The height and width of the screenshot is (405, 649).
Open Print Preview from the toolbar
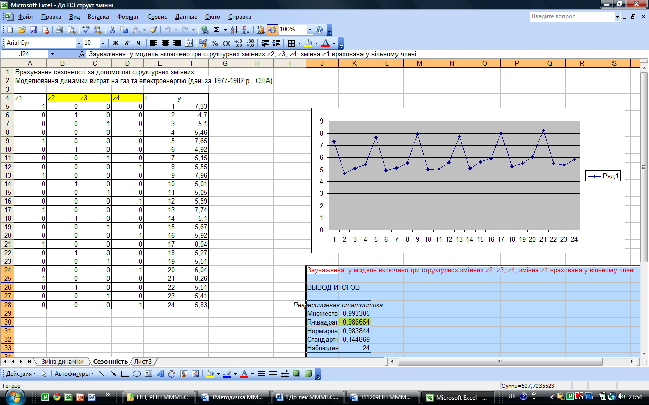[71, 30]
